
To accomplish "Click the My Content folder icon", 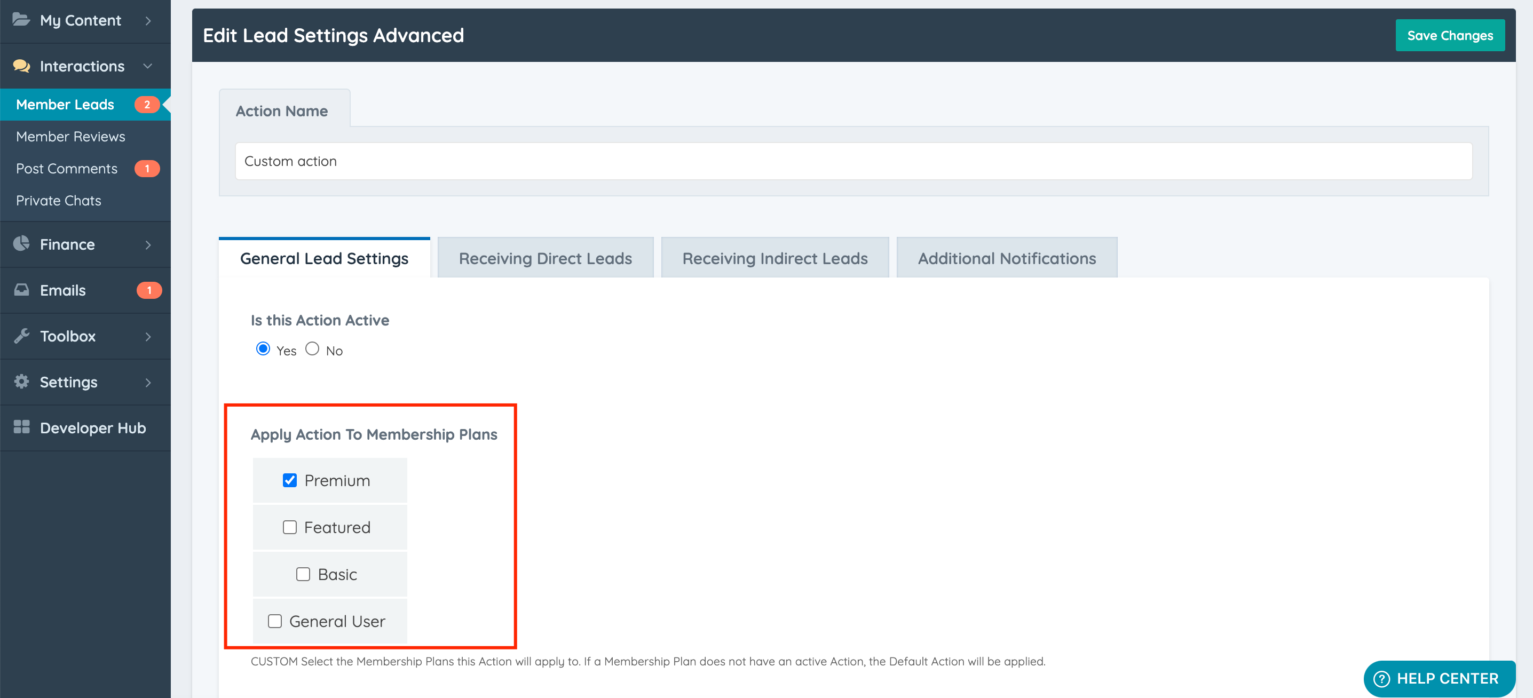I will tap(21, 20).
